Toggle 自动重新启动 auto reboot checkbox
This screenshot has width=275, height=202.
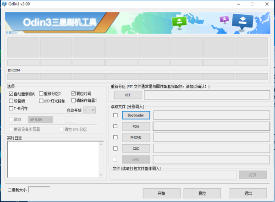click(11, 93)
